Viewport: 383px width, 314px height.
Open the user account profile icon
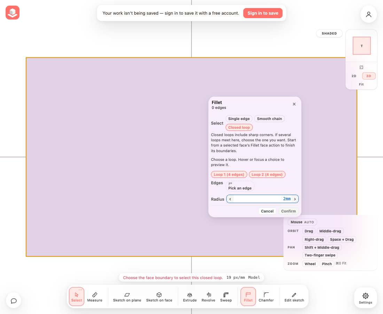(x=369, y=14)
